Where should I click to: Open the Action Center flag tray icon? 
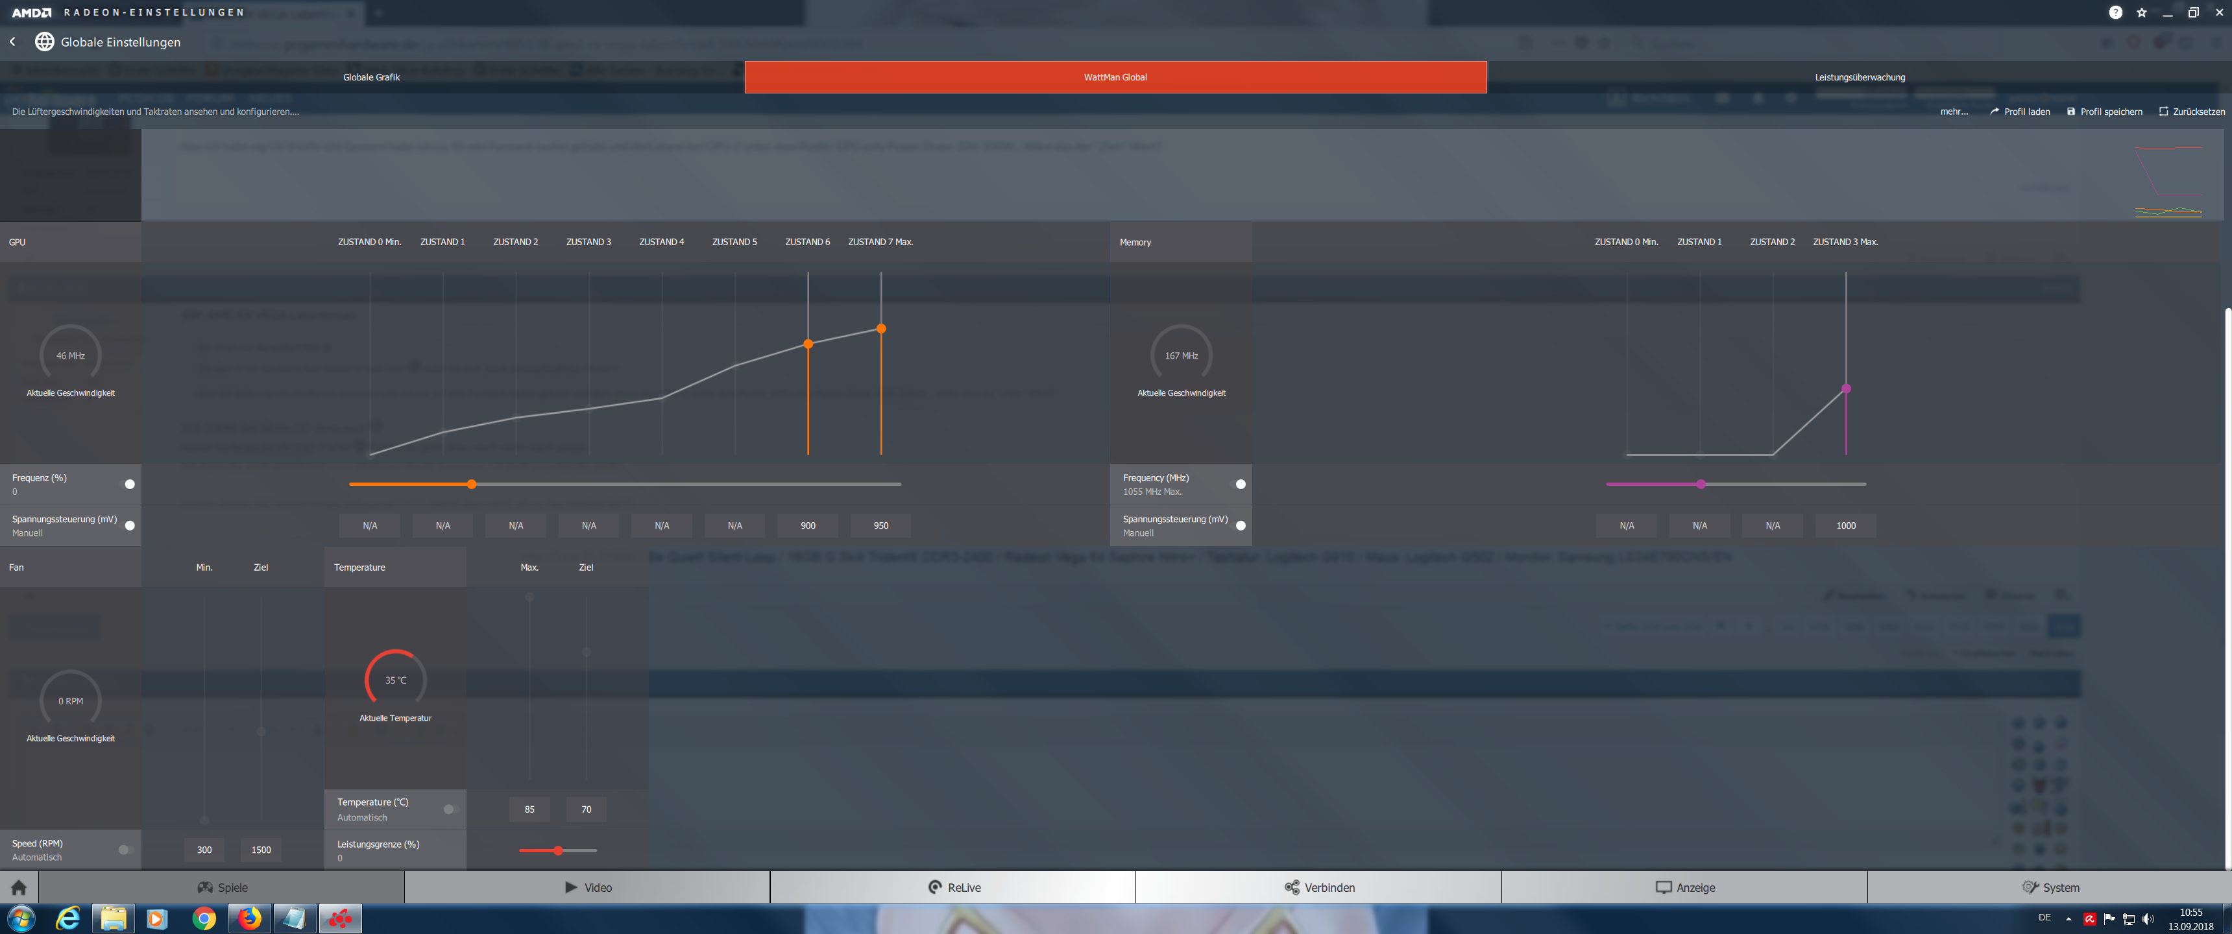coord(2109,919)
